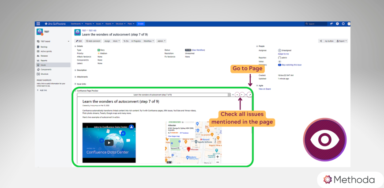The width and height of the screenshot is (384, 188).
Task: Click the open-page arrow icon in preview
Action: tap(249, 95)
